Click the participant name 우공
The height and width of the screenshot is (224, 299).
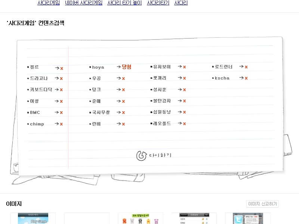pos(96,78)
